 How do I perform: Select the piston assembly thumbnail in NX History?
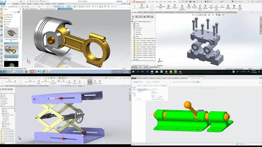[11, 50]
